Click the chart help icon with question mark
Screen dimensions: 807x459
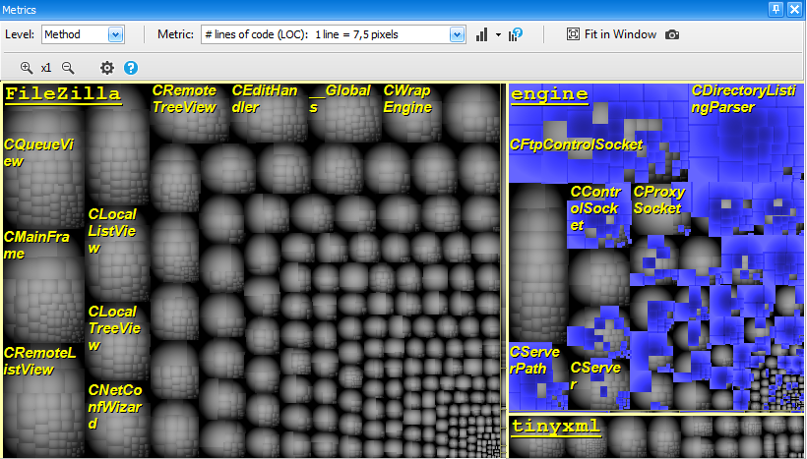pyautogui.click(x=515, y=34)
